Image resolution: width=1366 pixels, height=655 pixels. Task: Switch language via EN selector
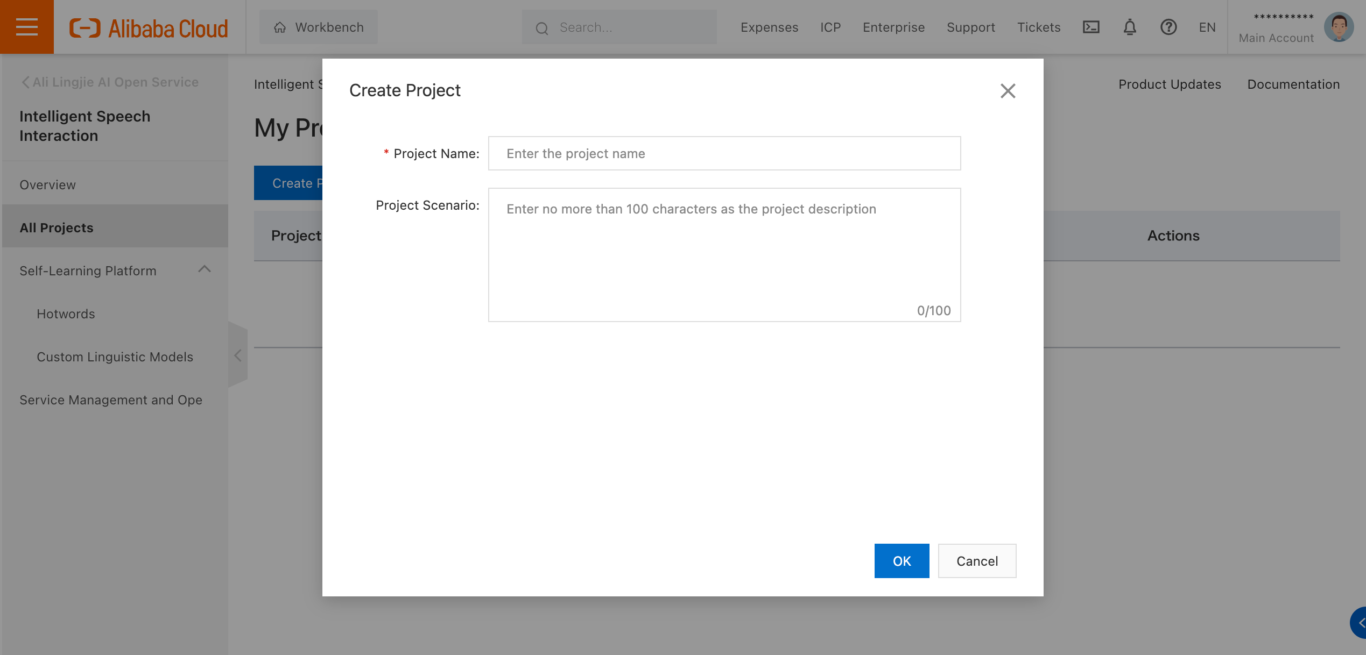click(x=1207, y=27)
